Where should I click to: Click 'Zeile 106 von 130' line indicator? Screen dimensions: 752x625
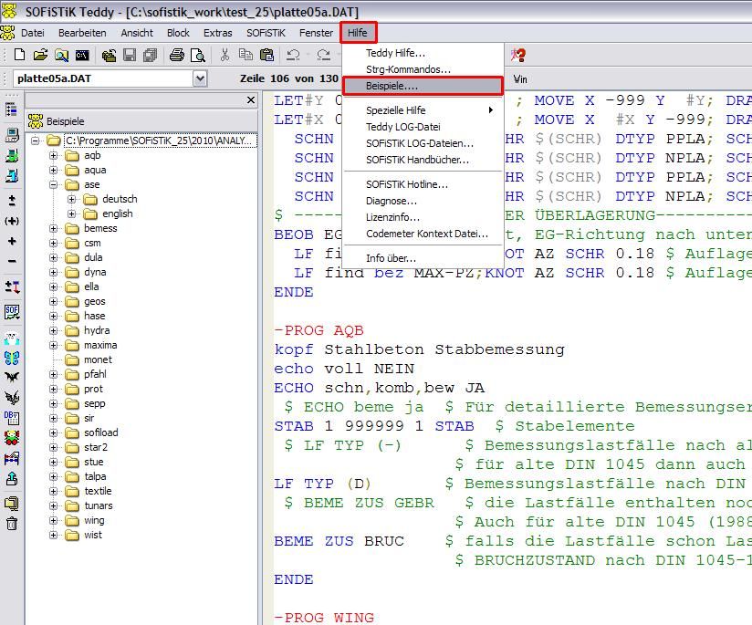tap(288, 78)
